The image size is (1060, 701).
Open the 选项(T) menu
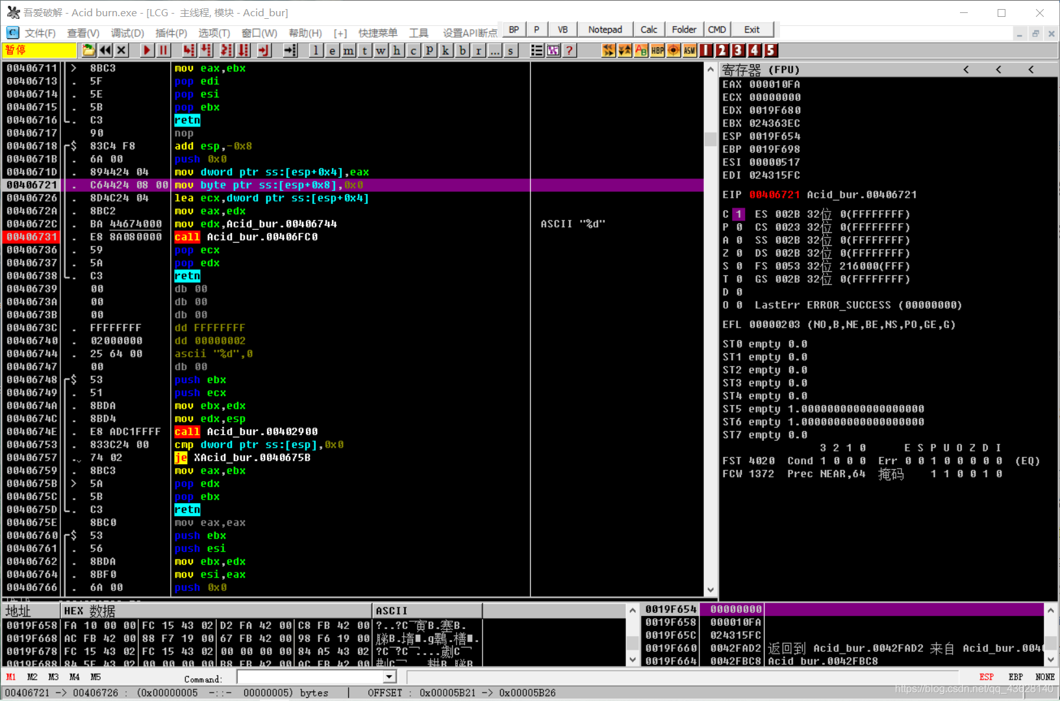[214, 33]
